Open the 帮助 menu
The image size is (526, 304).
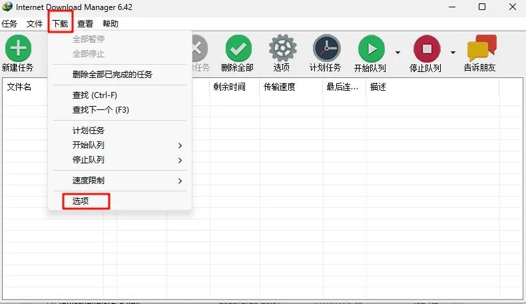(x=111, y=24)
